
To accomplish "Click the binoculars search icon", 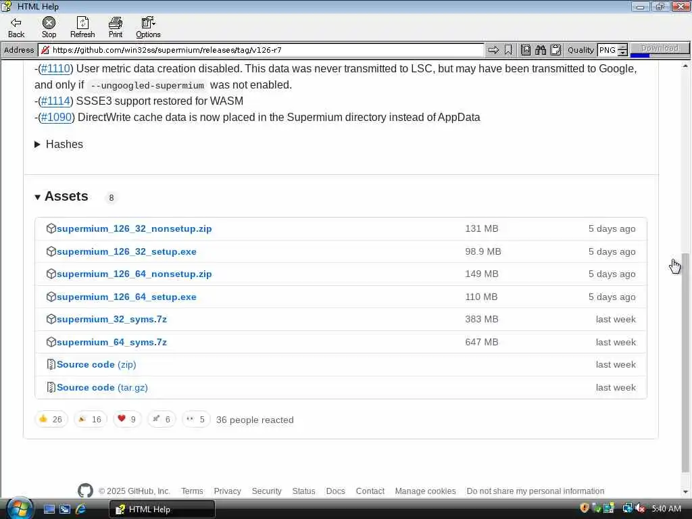I will click(x=541, y=50).
